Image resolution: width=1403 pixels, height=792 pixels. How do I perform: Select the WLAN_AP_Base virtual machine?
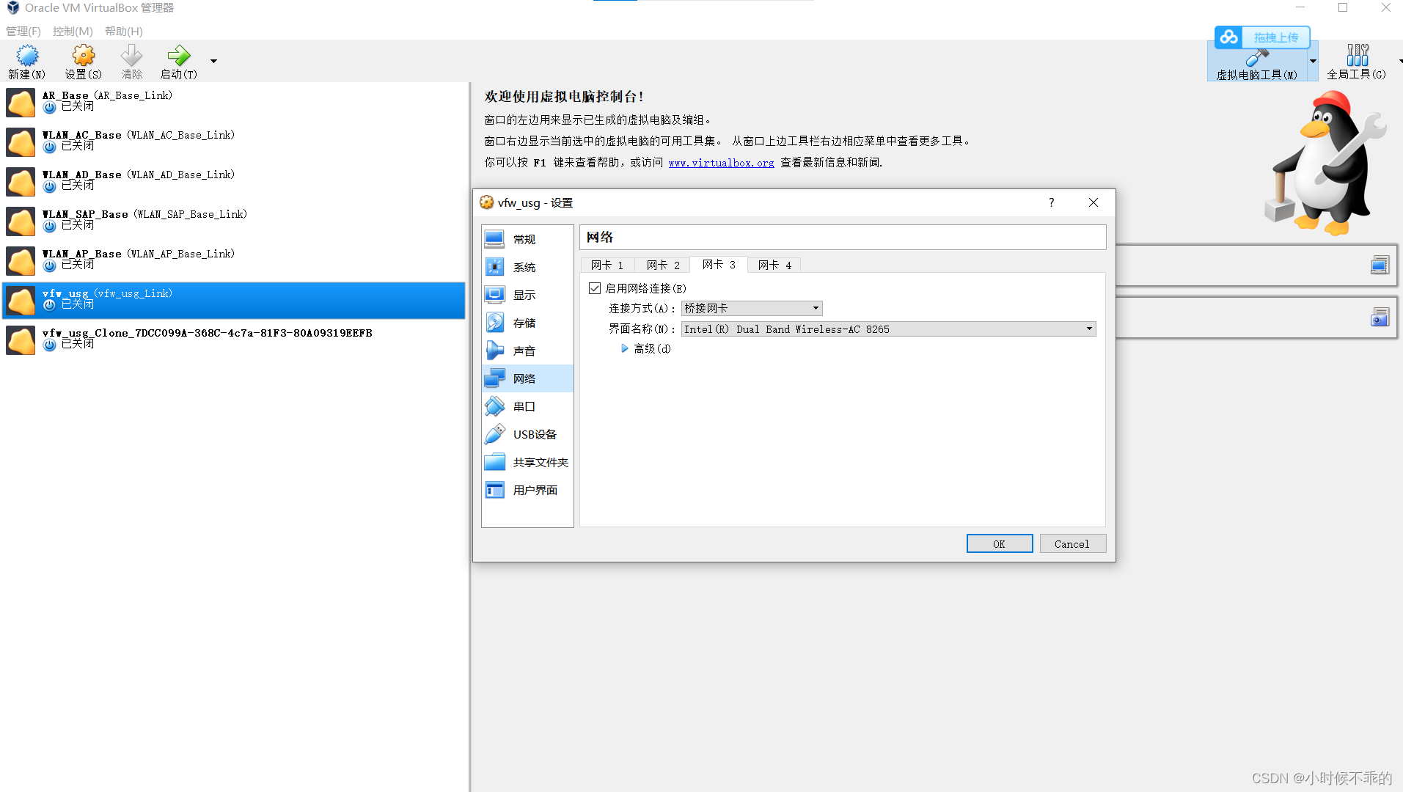click(x=234, y=260)
